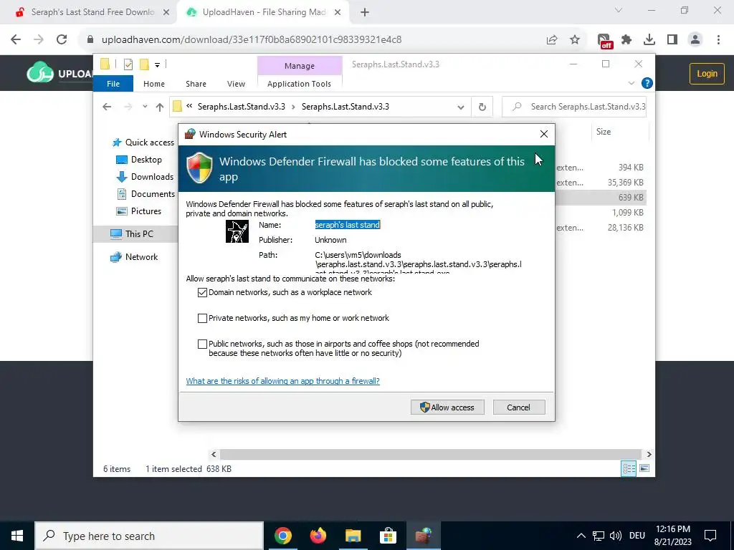This screenshot has width=734, height=550.
Task: Open Pictures in navigation pane
Action: (138, 211)
